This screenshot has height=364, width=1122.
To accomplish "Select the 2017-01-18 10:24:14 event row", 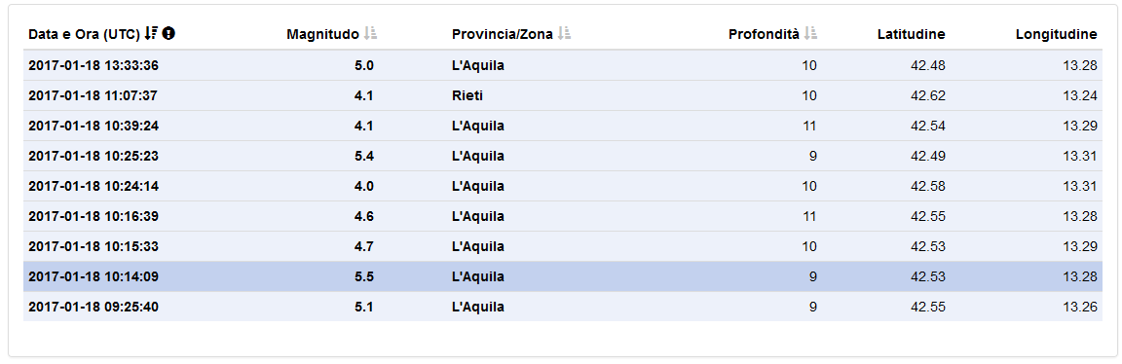I will coord(562,186).
